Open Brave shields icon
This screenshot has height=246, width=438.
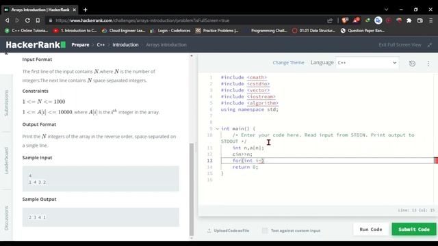[345, 20]
